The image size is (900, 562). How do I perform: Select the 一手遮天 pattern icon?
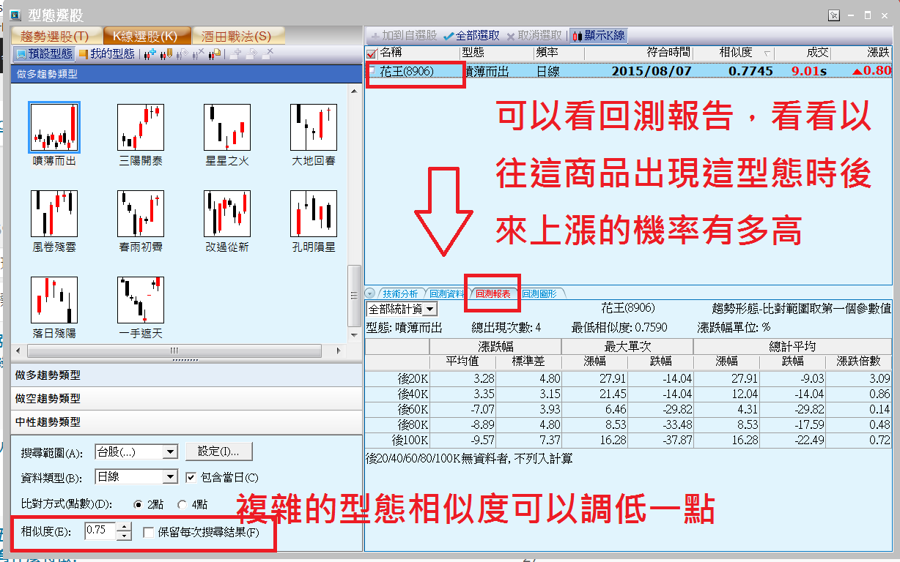click(x=140, y=300)
